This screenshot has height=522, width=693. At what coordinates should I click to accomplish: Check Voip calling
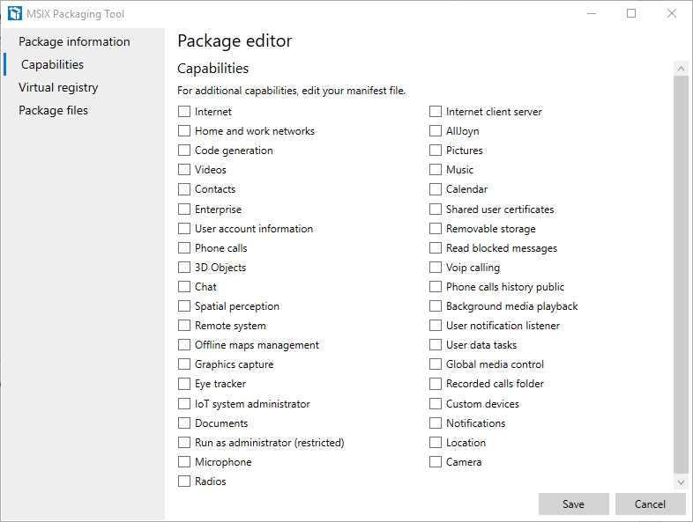point(436,267)
